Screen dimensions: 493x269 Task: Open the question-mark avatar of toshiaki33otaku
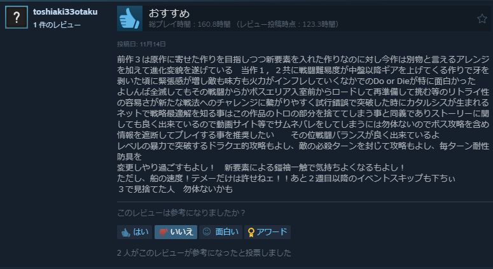tap(17, 17)
